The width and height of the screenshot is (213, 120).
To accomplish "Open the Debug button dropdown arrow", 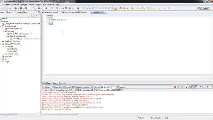I will click(18, 8).
